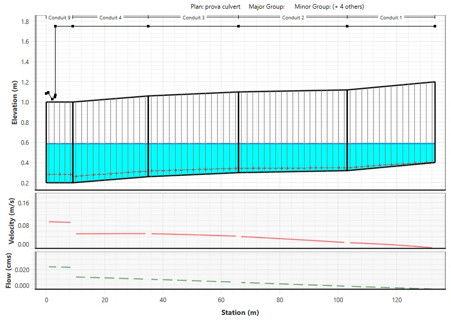Click the Station (m) axis title
The width and height of the screenshot is (451, 320).
pyautogui.click(x=240, y=312)
